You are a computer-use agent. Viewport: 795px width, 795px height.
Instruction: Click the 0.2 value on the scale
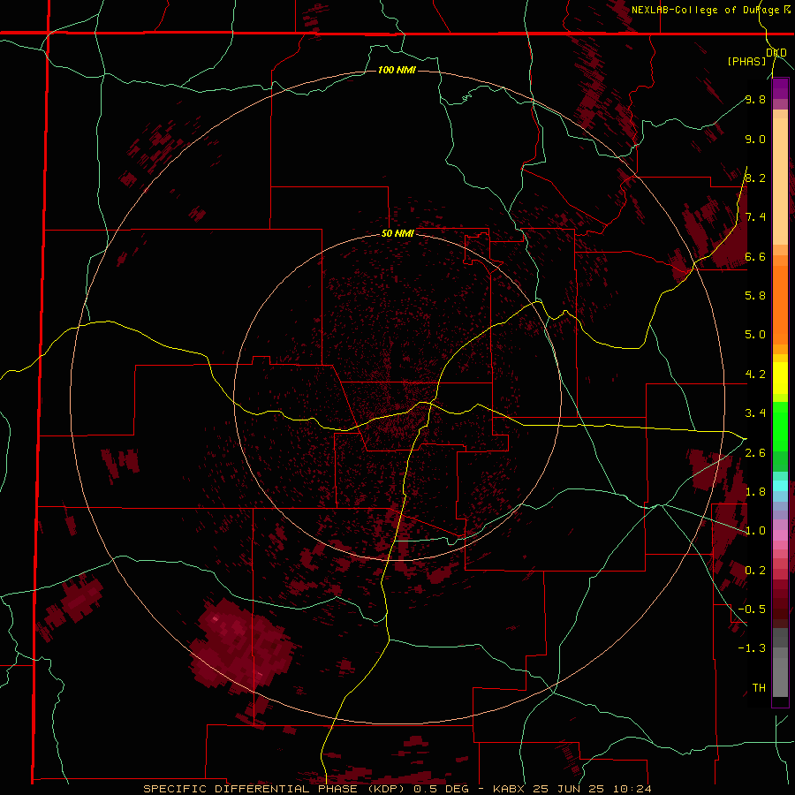coord(755,571)
